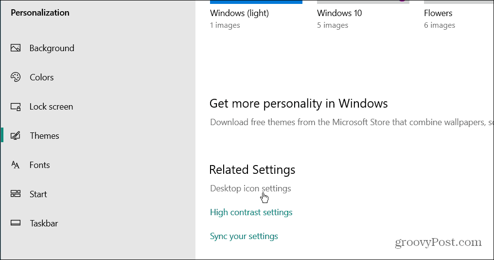
Task: Select the Themes text in sidebar
Action: point(44,136)
